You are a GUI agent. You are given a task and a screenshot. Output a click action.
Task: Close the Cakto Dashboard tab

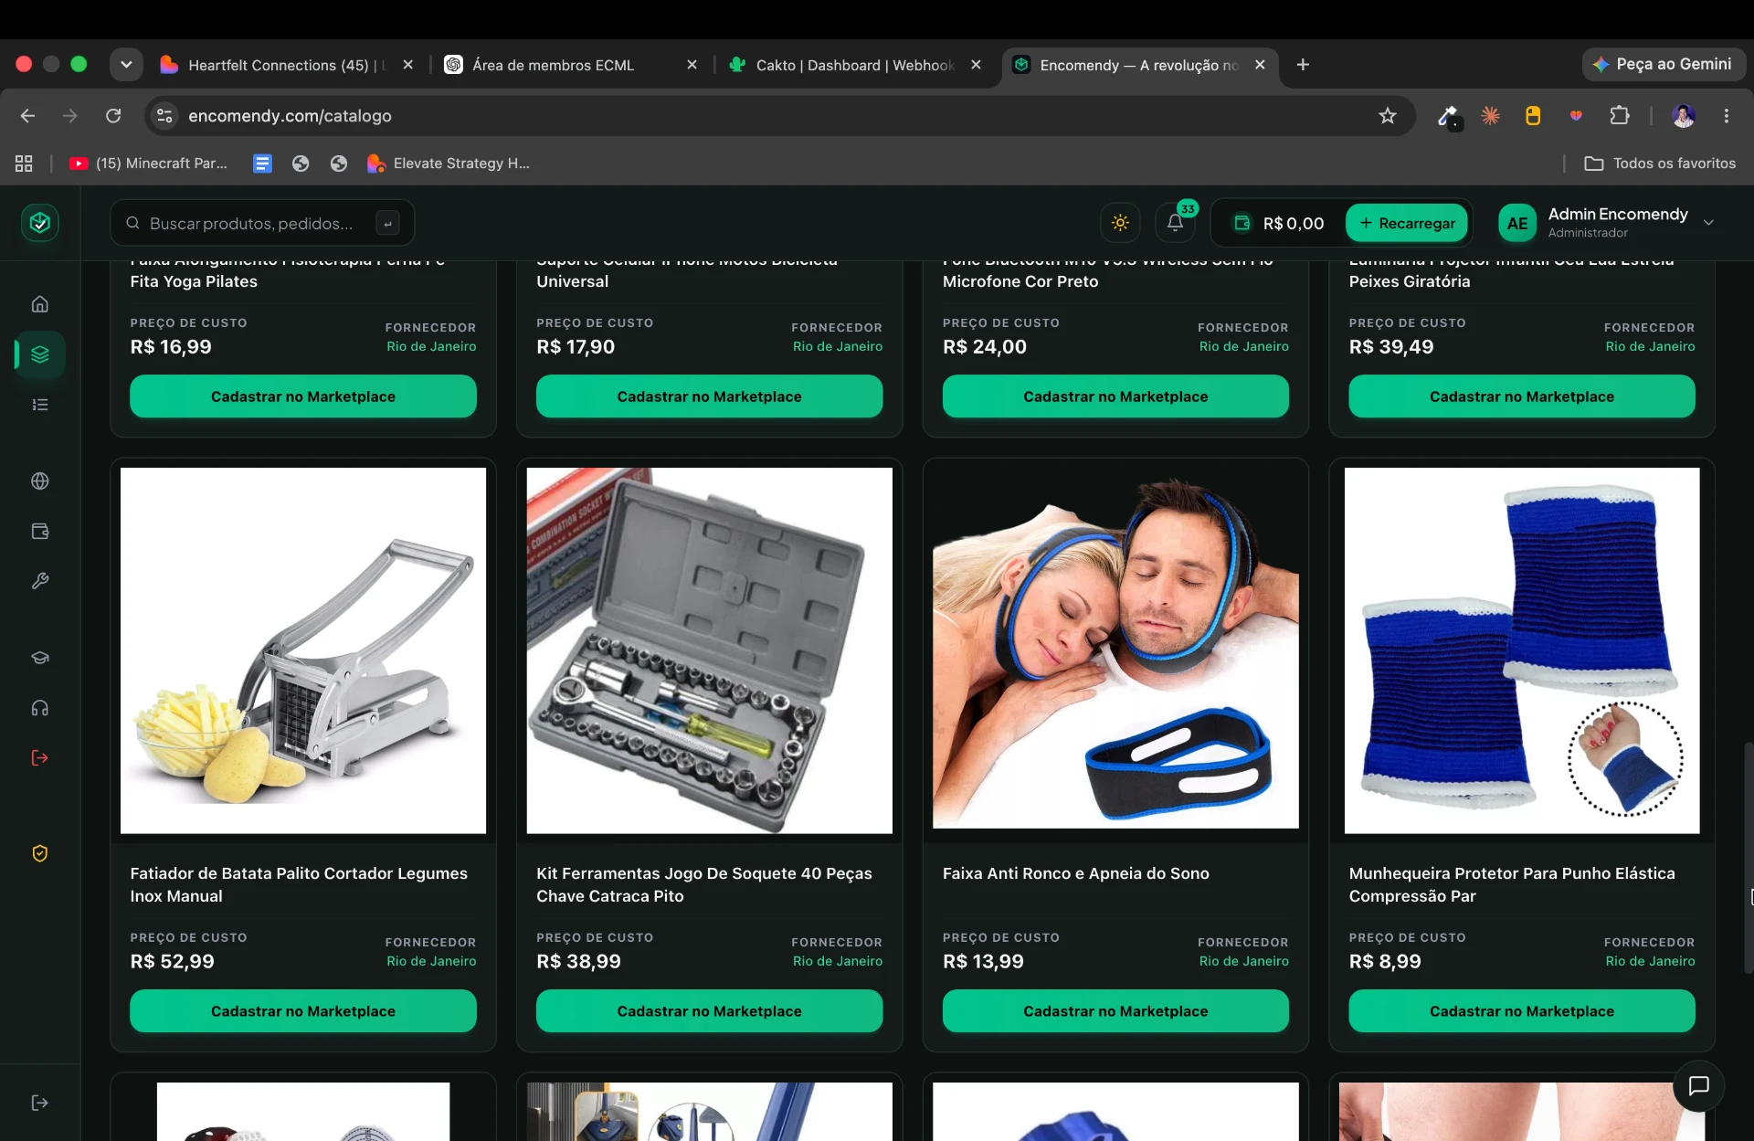pos(976,65)
